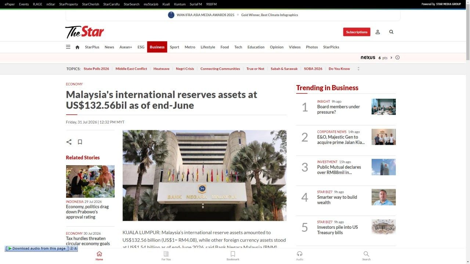Image resolution: width=470 pixels, height=264 pixels.
Task: Open the hamburger menu icon
Action: coord(68,47)
